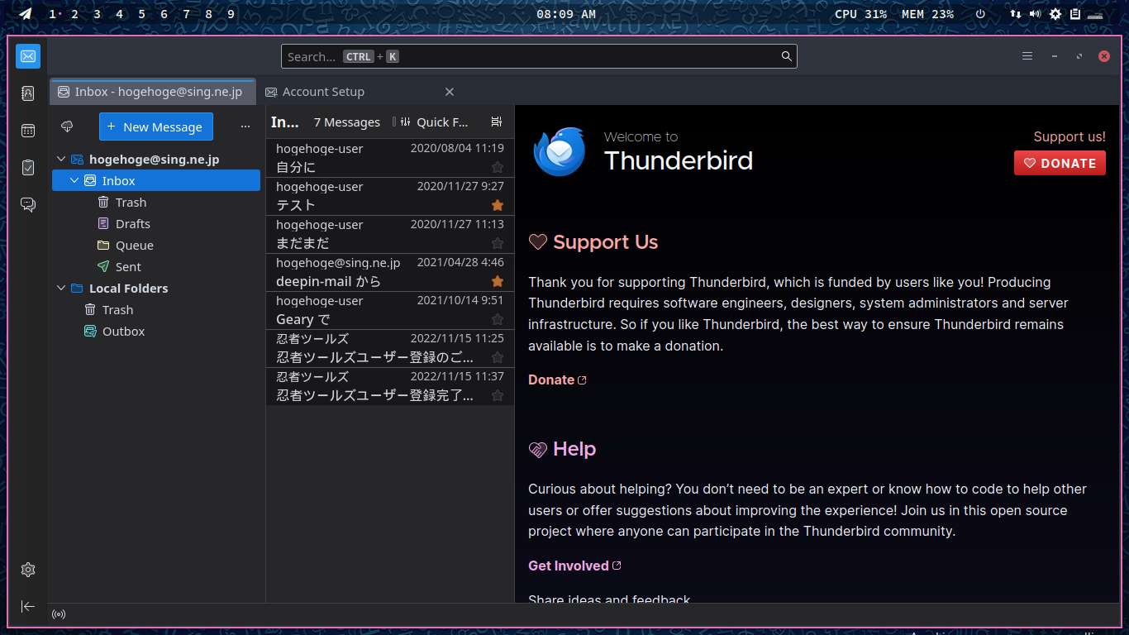Open the message with subject テスト

click(390, 196)
